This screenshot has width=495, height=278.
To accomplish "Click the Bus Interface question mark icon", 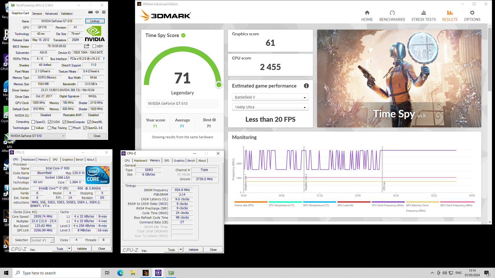I will (x=104, y=59).
